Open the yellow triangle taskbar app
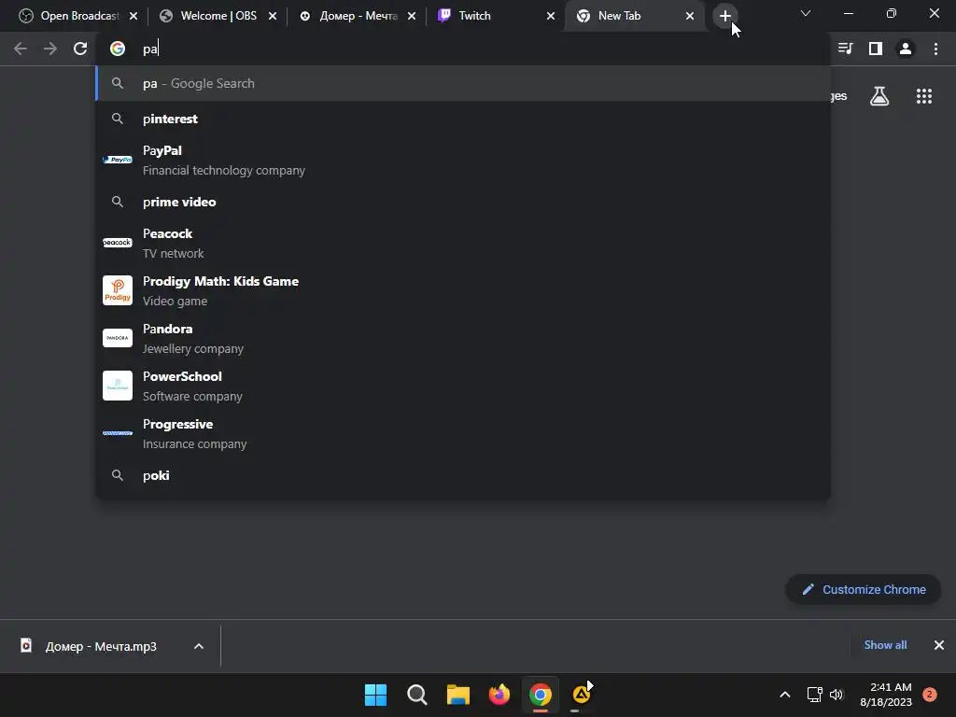This screenshot has width=956, height=717. coord(582,695)
